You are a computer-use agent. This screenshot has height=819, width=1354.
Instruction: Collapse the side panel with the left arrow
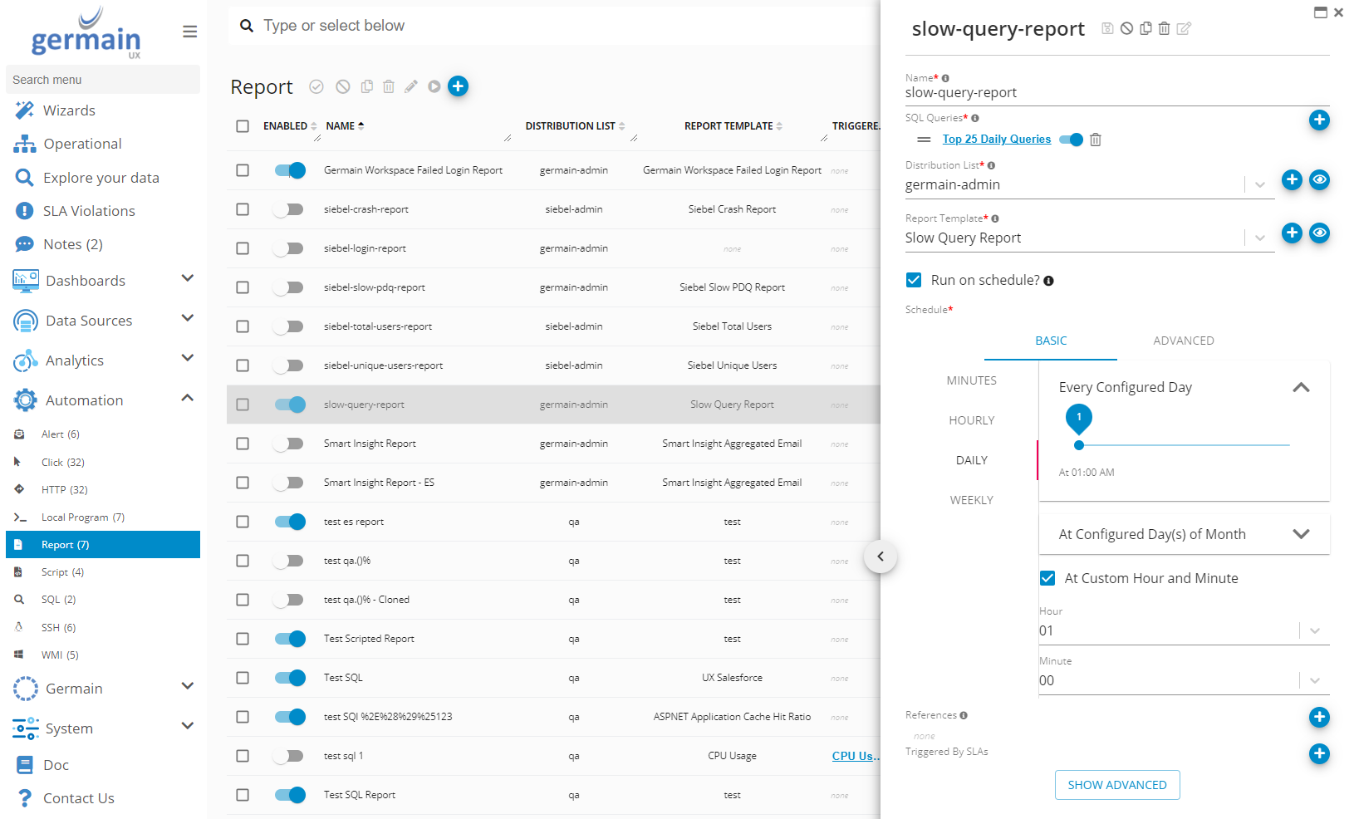[x=881, y=557]
